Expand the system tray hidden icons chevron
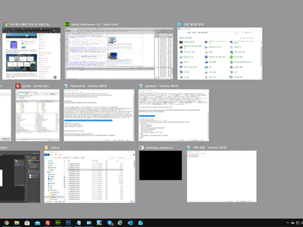Image resolution: width=303 pixels, height=227 pixels. click(287, 223)
